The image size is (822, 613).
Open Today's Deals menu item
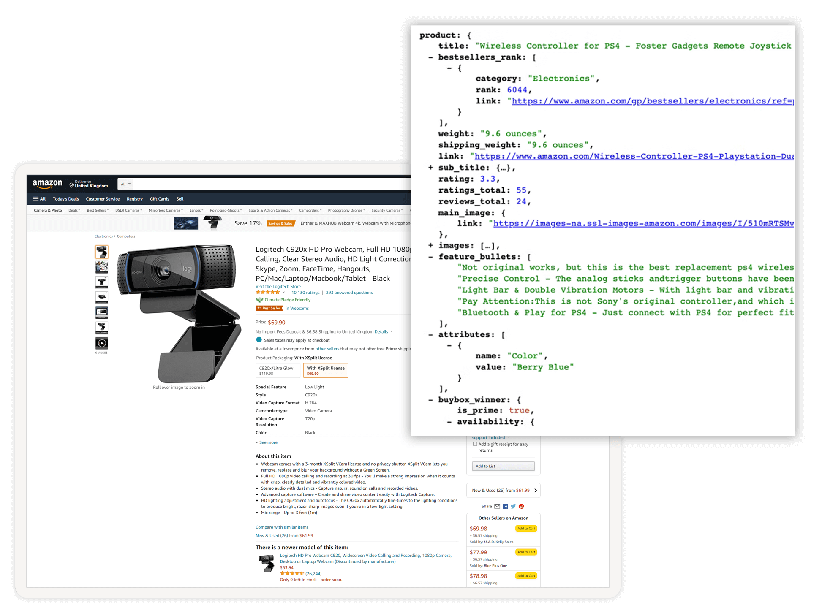pos(65,199)
